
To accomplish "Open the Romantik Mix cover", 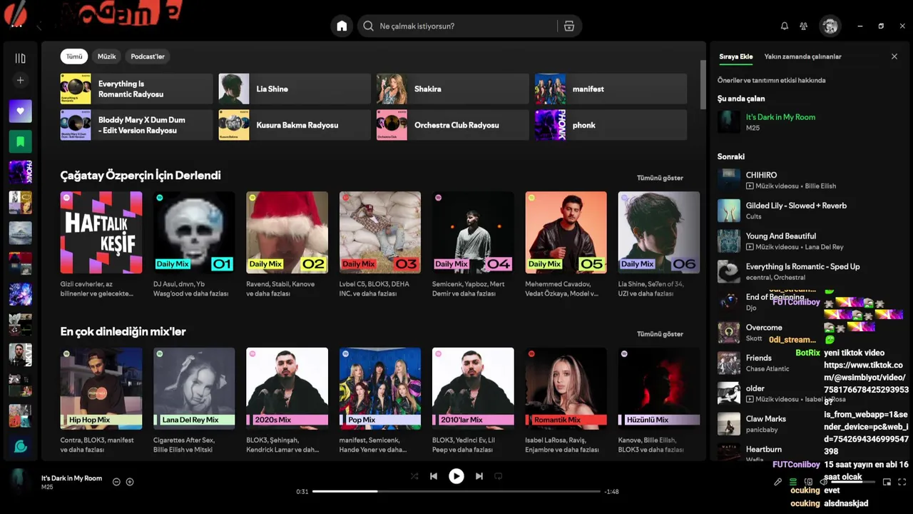I will (x=566, y=388).
